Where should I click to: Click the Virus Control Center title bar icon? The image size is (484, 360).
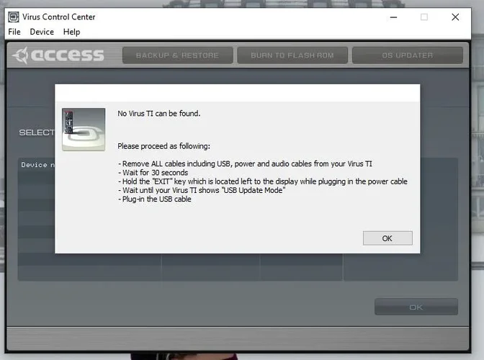pyautogui.click(x=14, y=17)
